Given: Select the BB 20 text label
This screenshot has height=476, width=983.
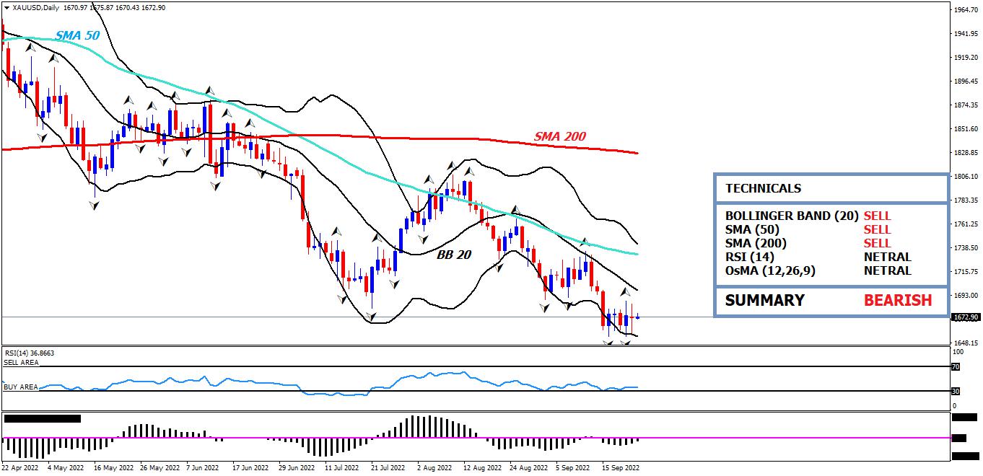Looking at the screenshot, I should (453, 254).
